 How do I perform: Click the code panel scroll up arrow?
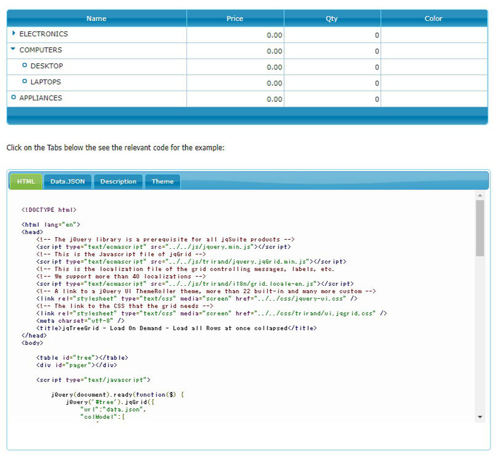point(480,195)
